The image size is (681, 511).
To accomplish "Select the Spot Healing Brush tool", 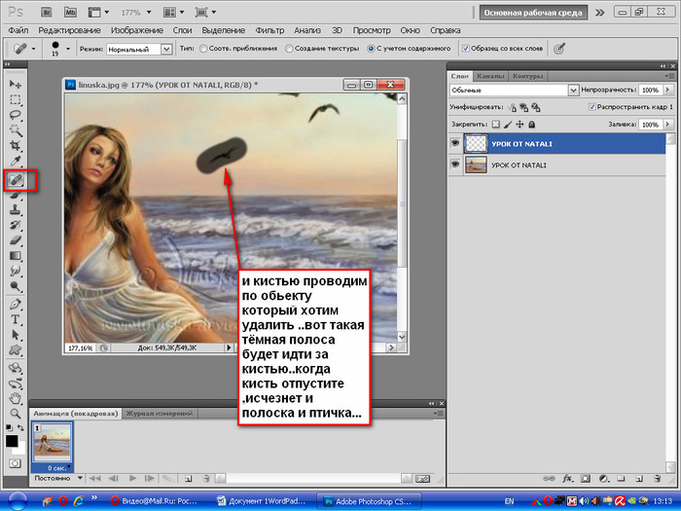I will [x=16, y=179].
